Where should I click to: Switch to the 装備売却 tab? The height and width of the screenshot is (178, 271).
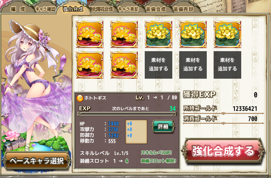183,9
